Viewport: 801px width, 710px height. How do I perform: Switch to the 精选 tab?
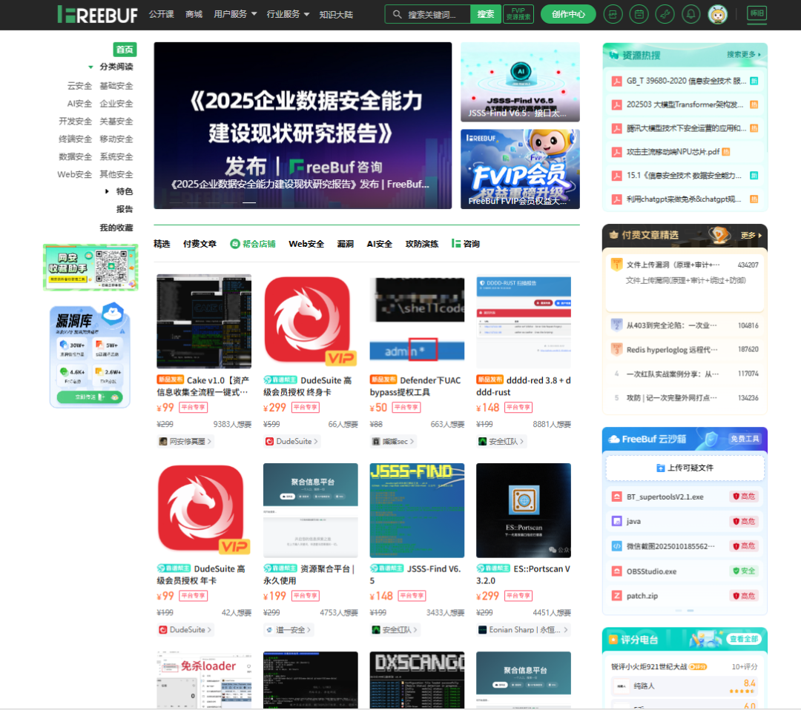coord(162,244)
